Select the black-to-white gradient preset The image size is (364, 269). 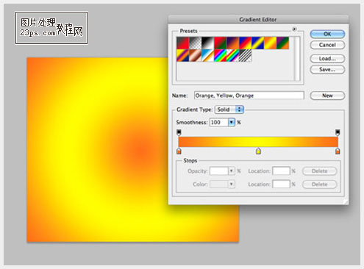point(207,43)
